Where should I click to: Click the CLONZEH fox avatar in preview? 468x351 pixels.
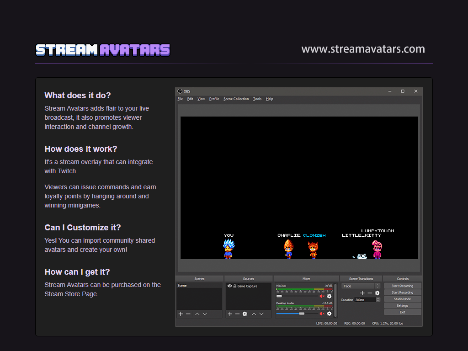(313, 250)
